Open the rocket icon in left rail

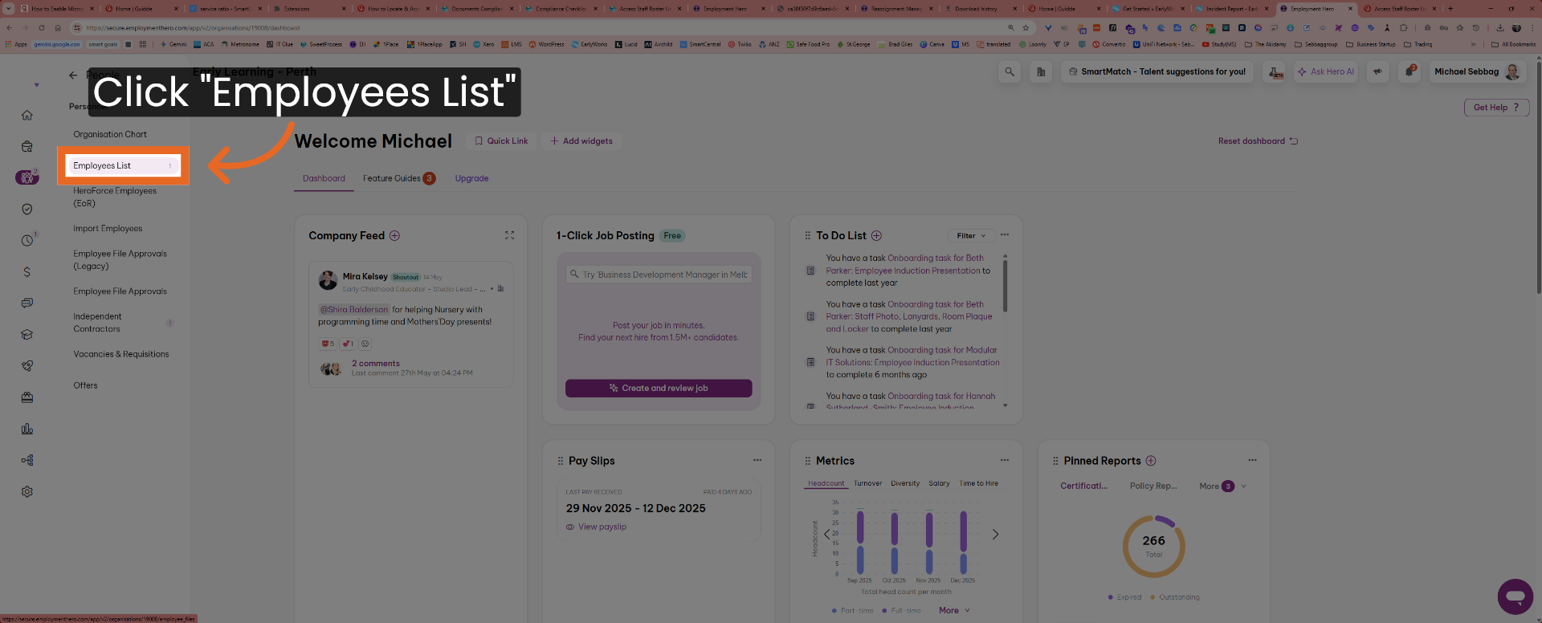coord(27,365)
